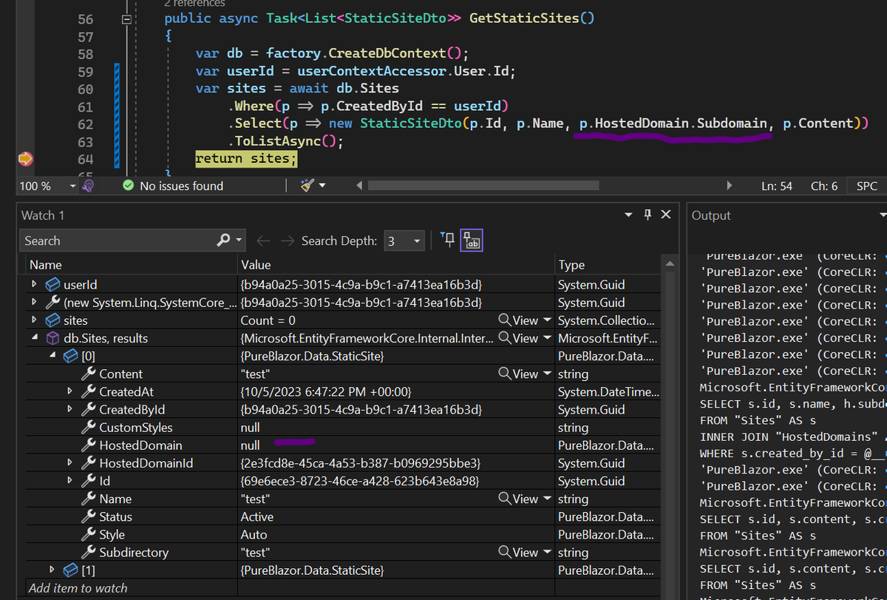Open the visualizer dropdown on the Content row

(547, 374)
